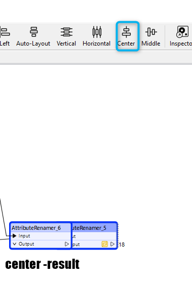Click Output port label on AttributeRenamer_6
192x282 pixels.
point(26,244)
